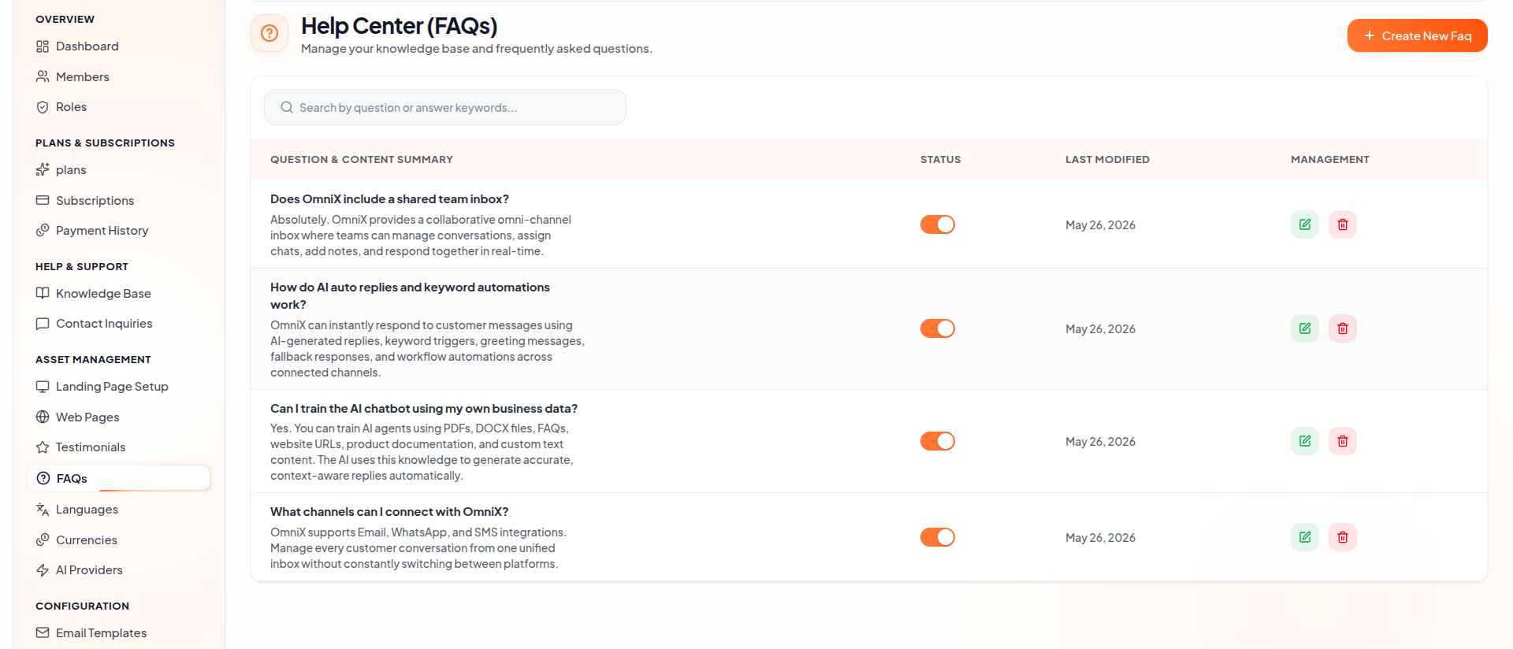Click the plans sparkle icon

(43, 169)
